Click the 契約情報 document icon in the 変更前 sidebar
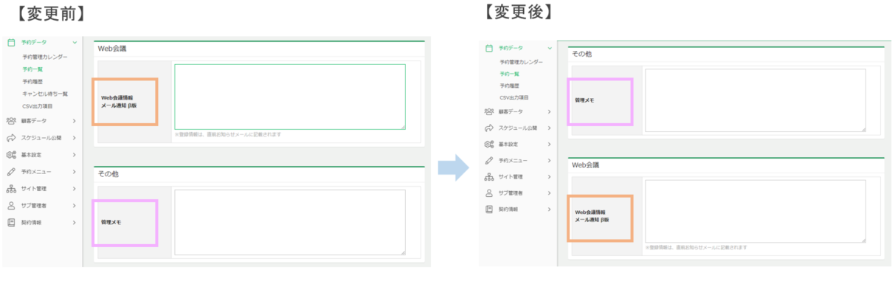Viewport: 895px width, 284px height. pos(11,222)
